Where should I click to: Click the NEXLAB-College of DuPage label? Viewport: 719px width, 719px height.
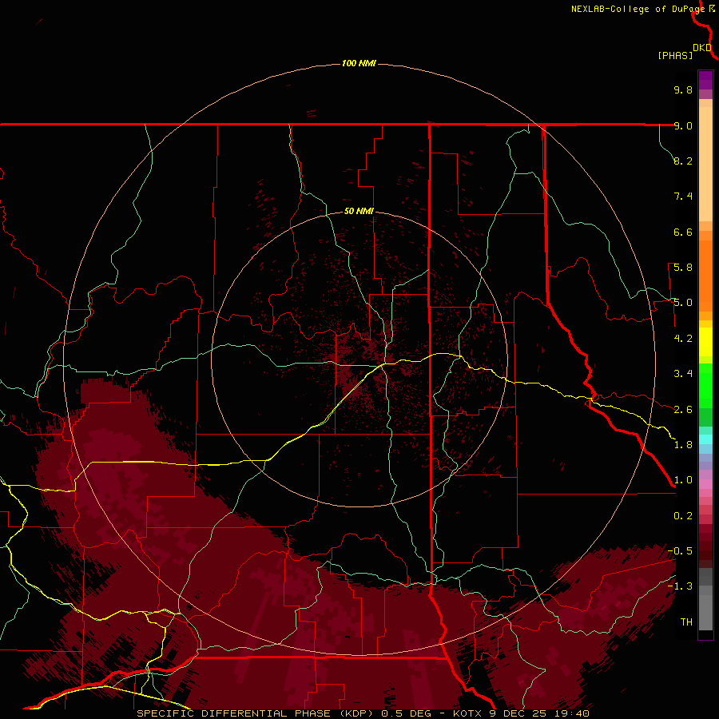click(x=639, y=9)
